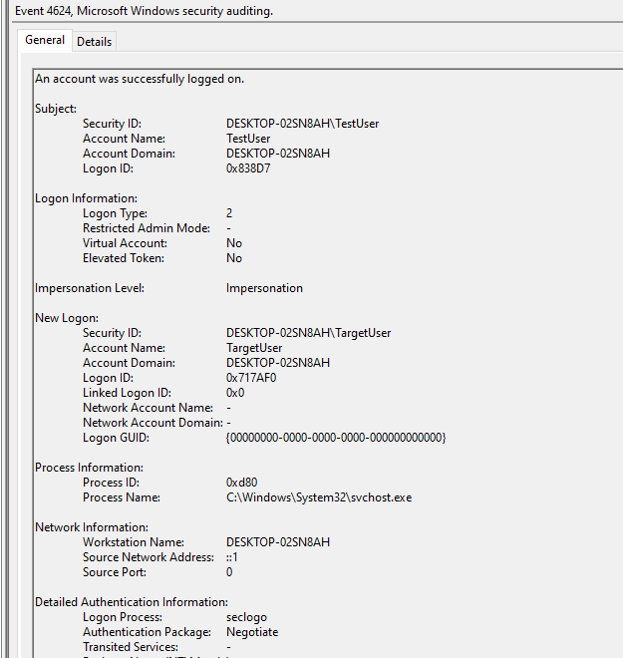The height and width of the screenshot is (658, 623).
Task: Click the Subject section heading
Action: click(56, 109)
